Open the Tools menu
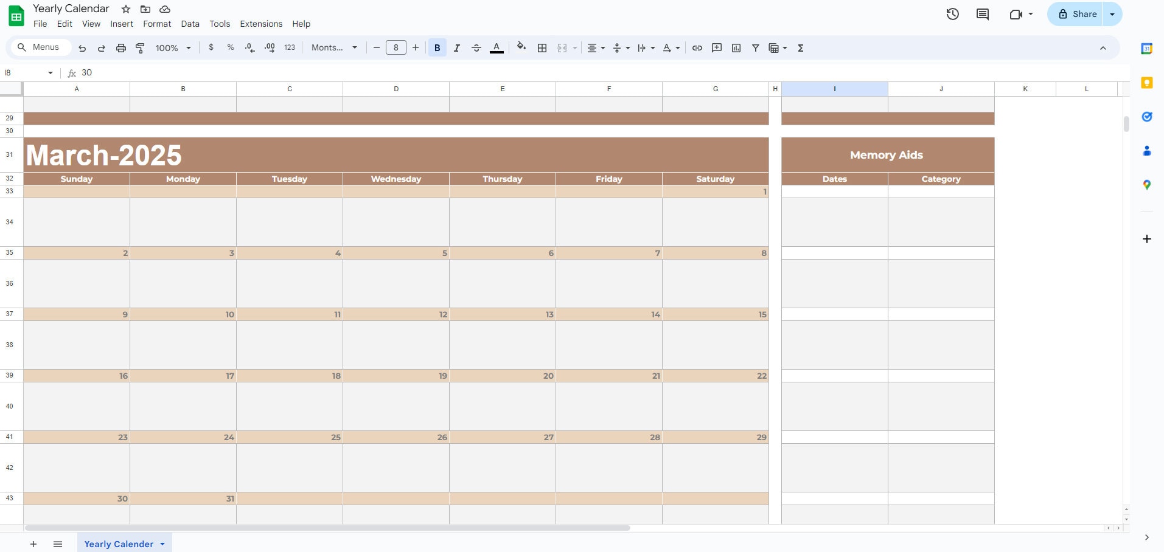This screenshot has width=1164, height=552. (220, 24)
